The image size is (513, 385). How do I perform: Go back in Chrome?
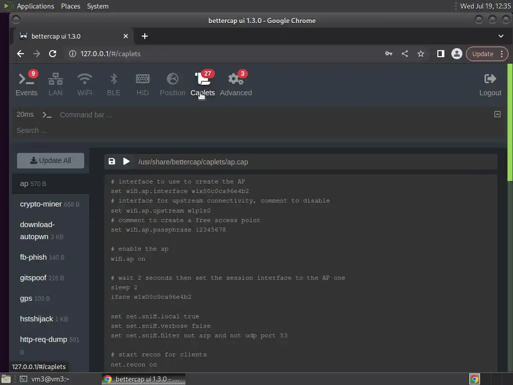pyautogui.click(x=21, y=54)
